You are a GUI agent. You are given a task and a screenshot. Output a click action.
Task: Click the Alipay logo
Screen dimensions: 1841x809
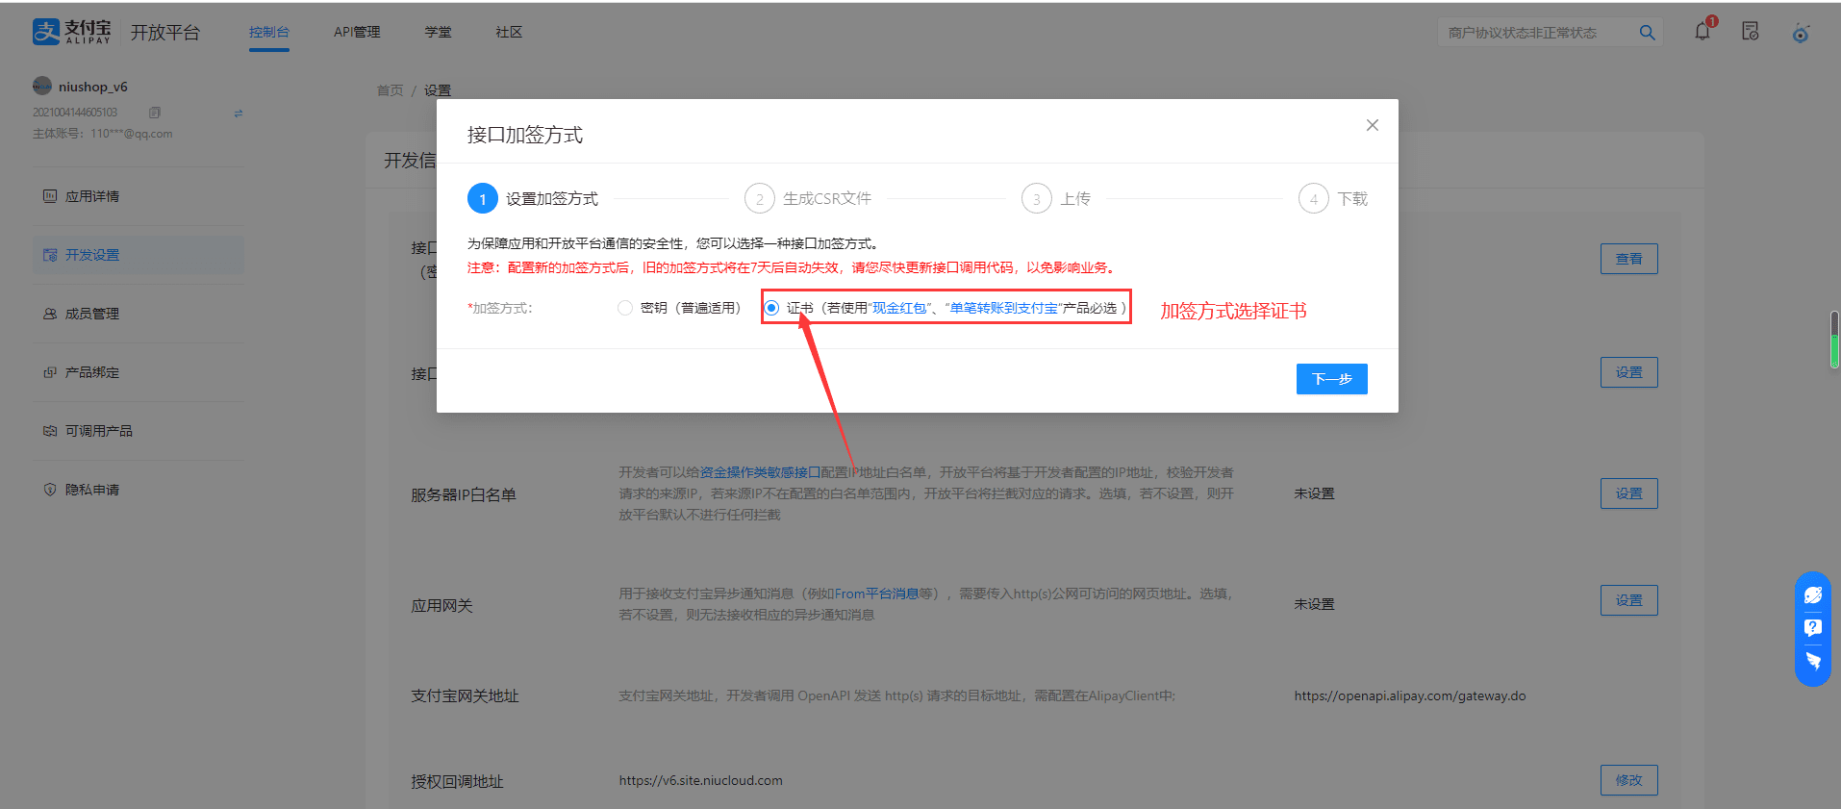[72, 32]
